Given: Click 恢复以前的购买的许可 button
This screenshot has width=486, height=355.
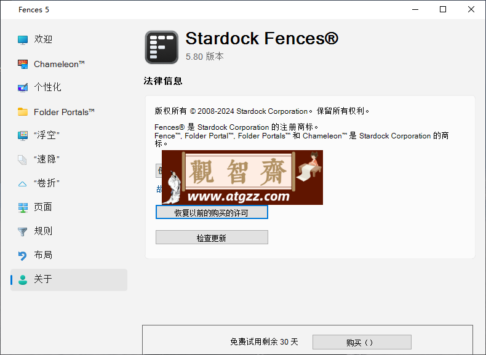Looking at the screenshot, I should (x=212, y=212).
